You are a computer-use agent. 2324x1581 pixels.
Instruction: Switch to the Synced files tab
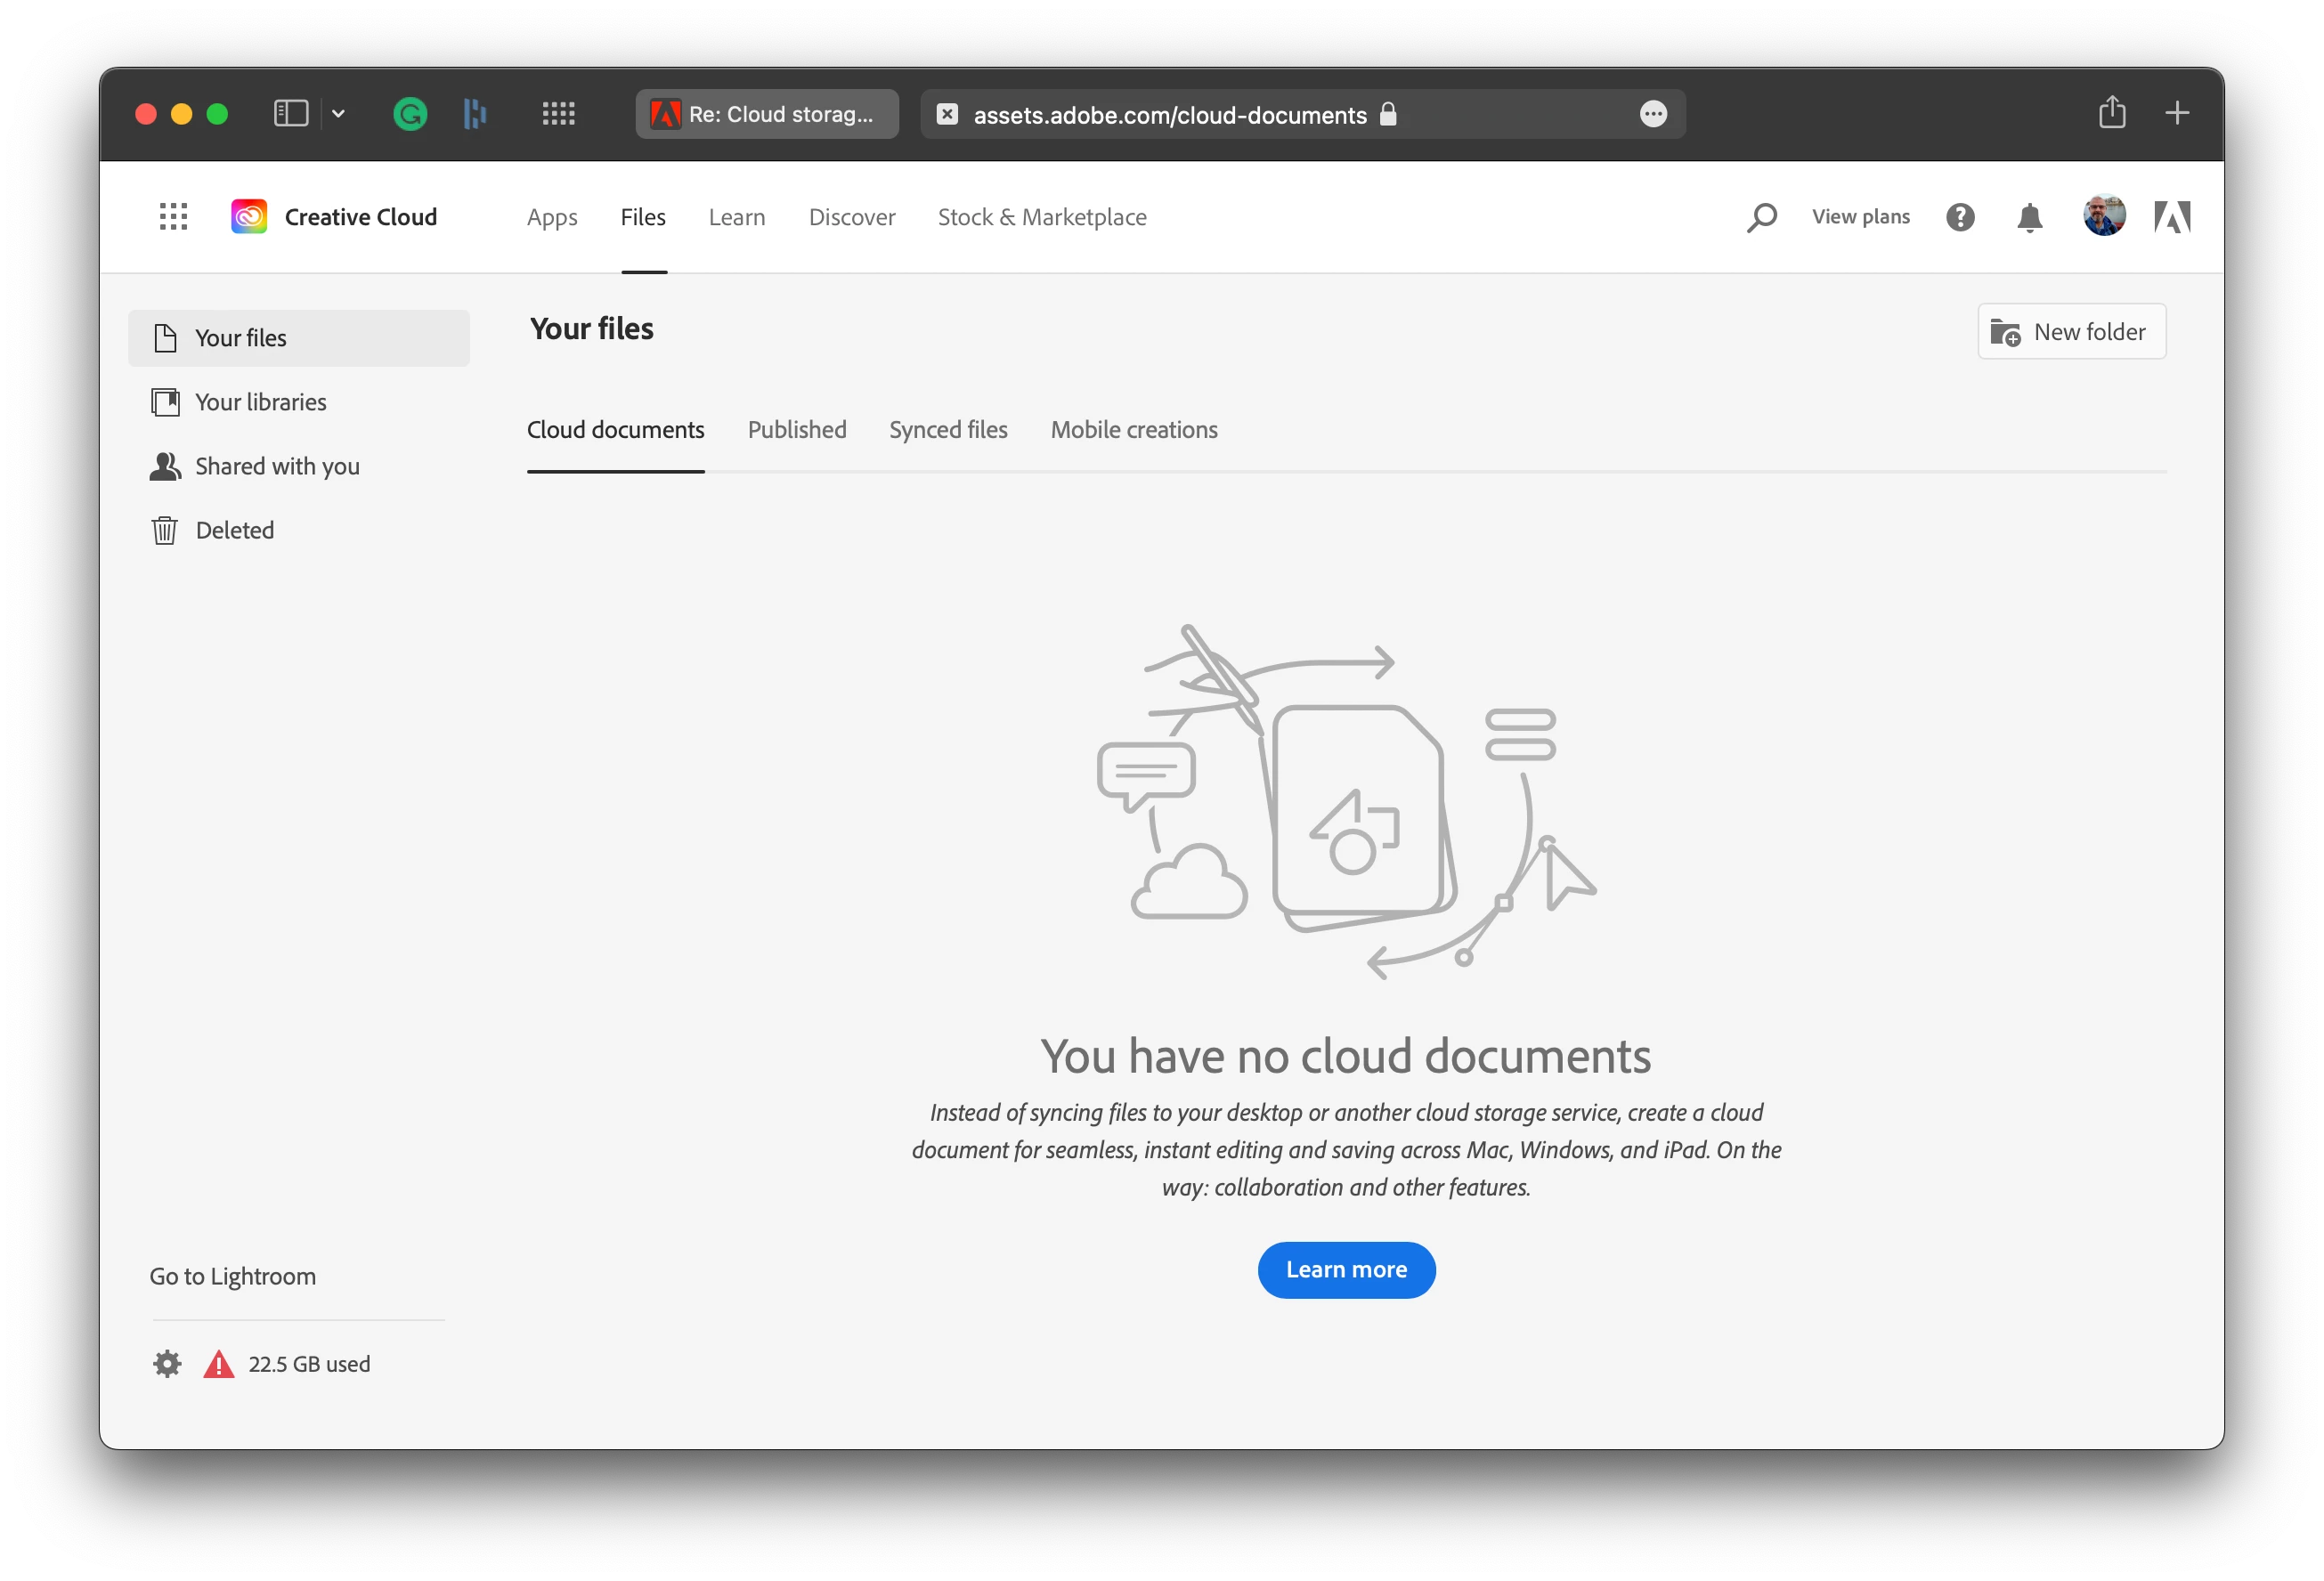pos(948,430)
